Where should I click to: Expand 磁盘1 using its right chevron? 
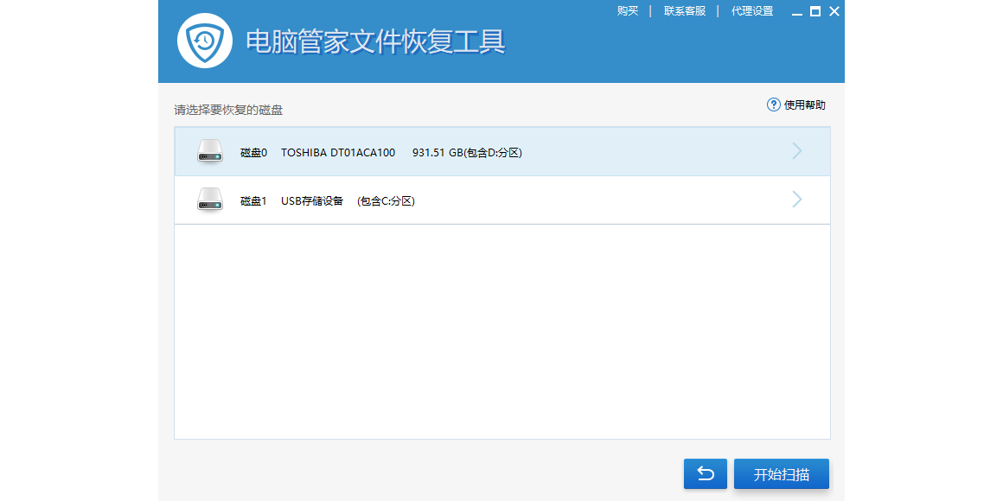point(796,200)
